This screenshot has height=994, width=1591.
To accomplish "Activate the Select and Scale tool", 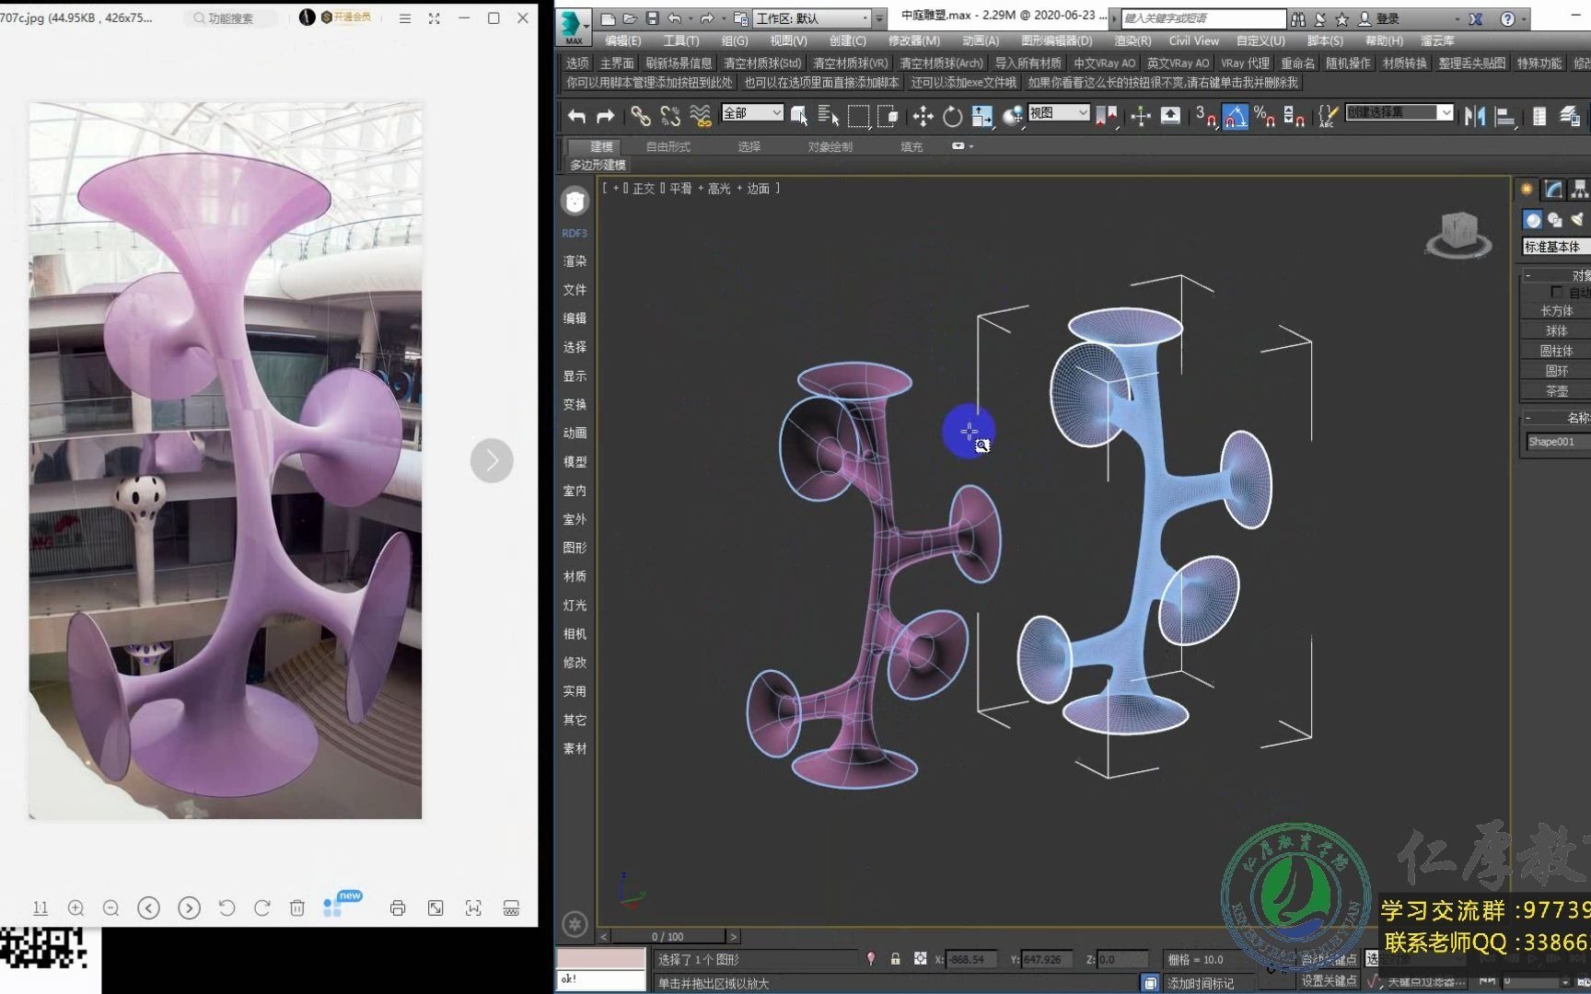I will [x=982, y=116].
